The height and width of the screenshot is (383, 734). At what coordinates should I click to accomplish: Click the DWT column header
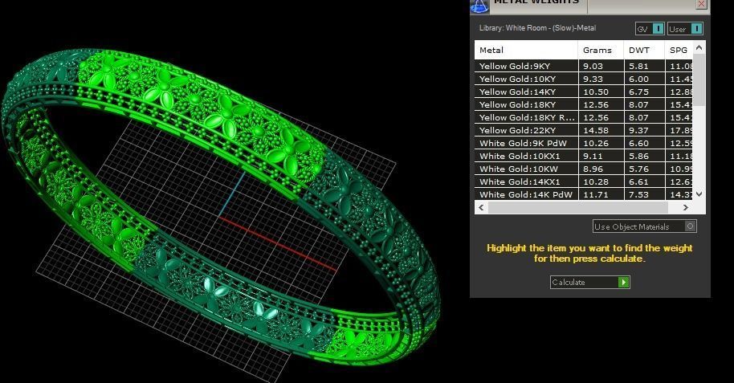(644, 50)
